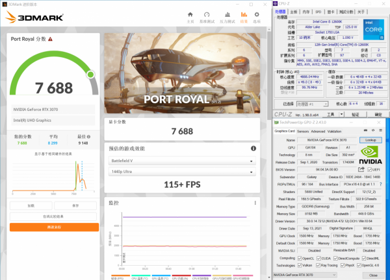This screenshot has width=390, height=280.
Task: Open the GPU-Z hamburger menu icon
Action: 380,130
